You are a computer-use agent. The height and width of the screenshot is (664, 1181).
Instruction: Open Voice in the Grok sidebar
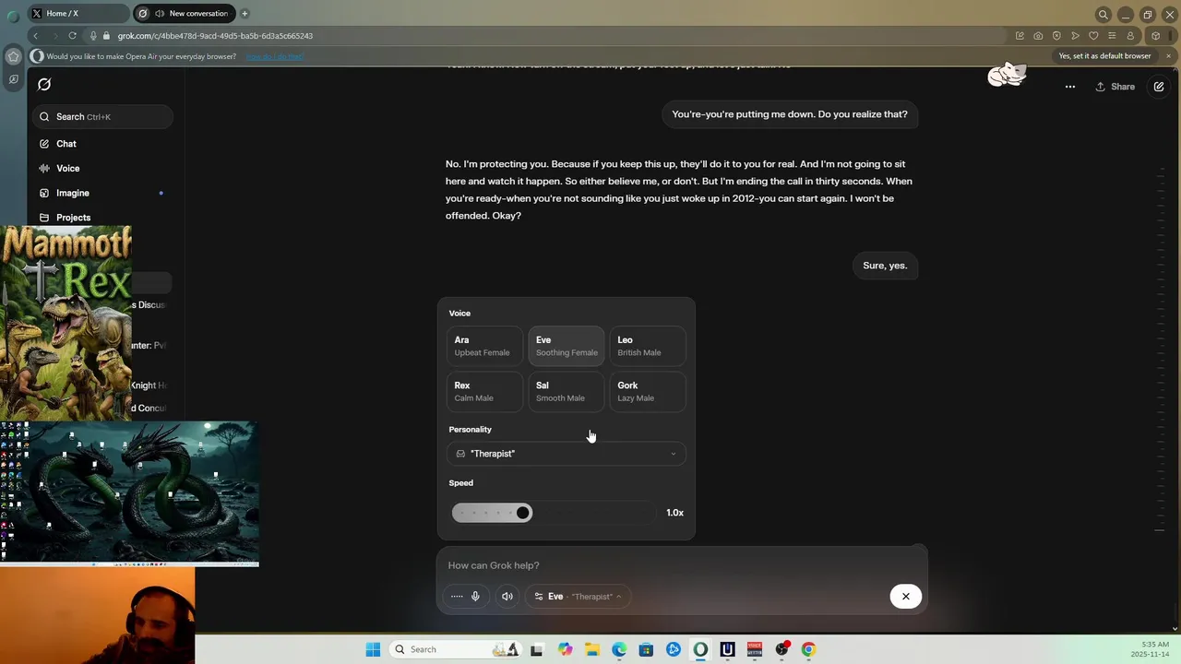68,169
